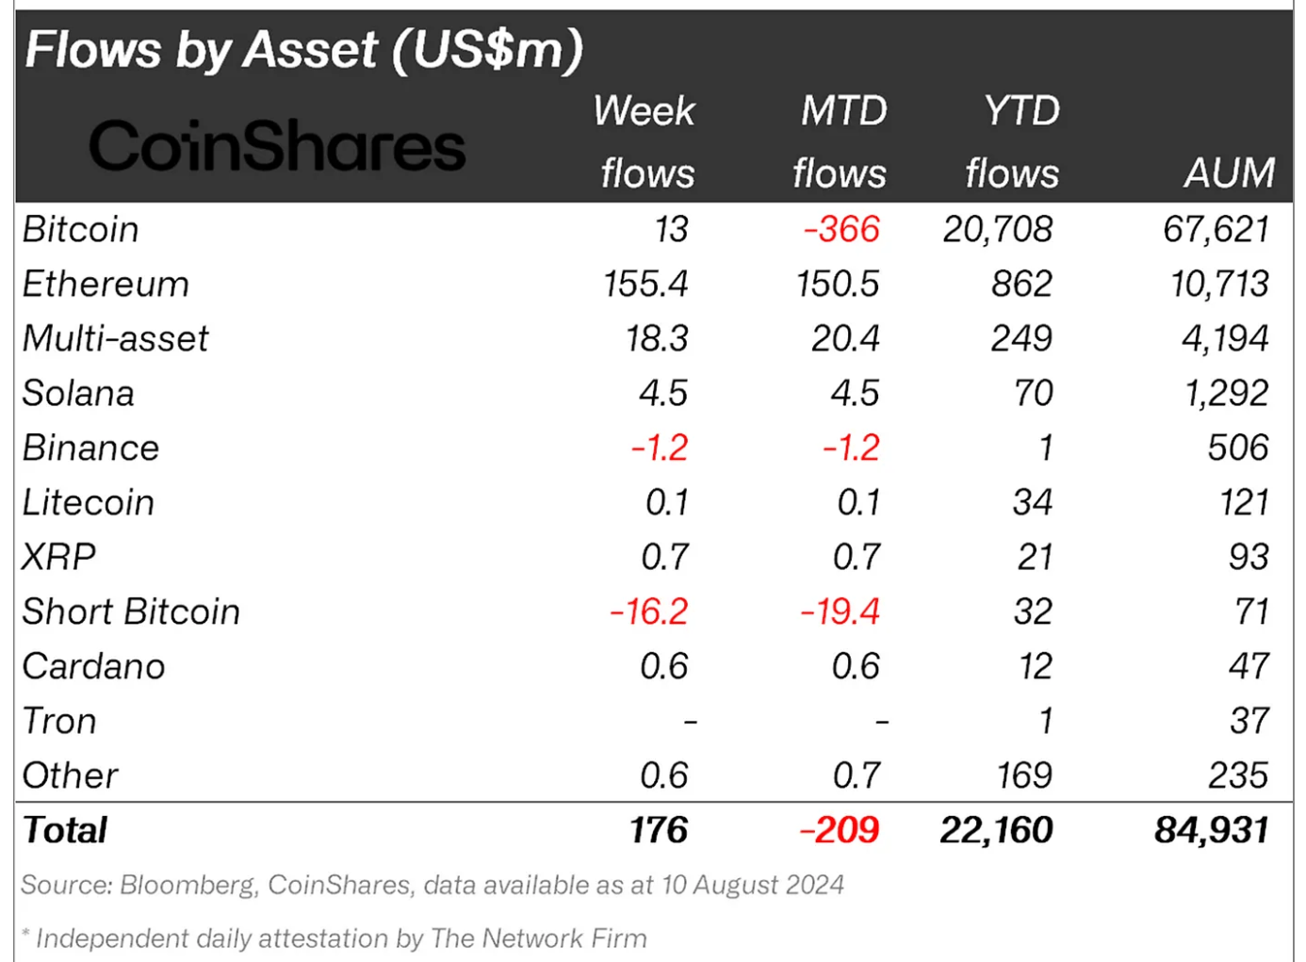Click Bitcoin's red -366 MTD value
Image resolution: width=1306 pixels, height=962 pixels.
[x=841, y=230]
